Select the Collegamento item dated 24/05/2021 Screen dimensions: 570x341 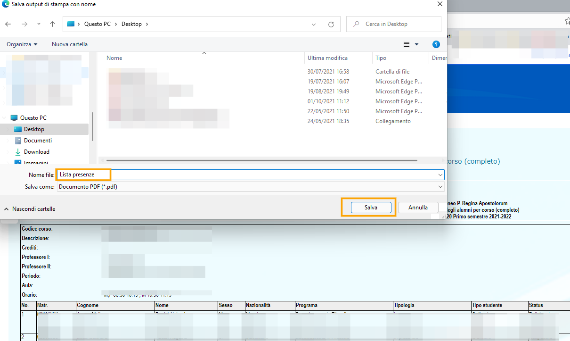point(272,121)
